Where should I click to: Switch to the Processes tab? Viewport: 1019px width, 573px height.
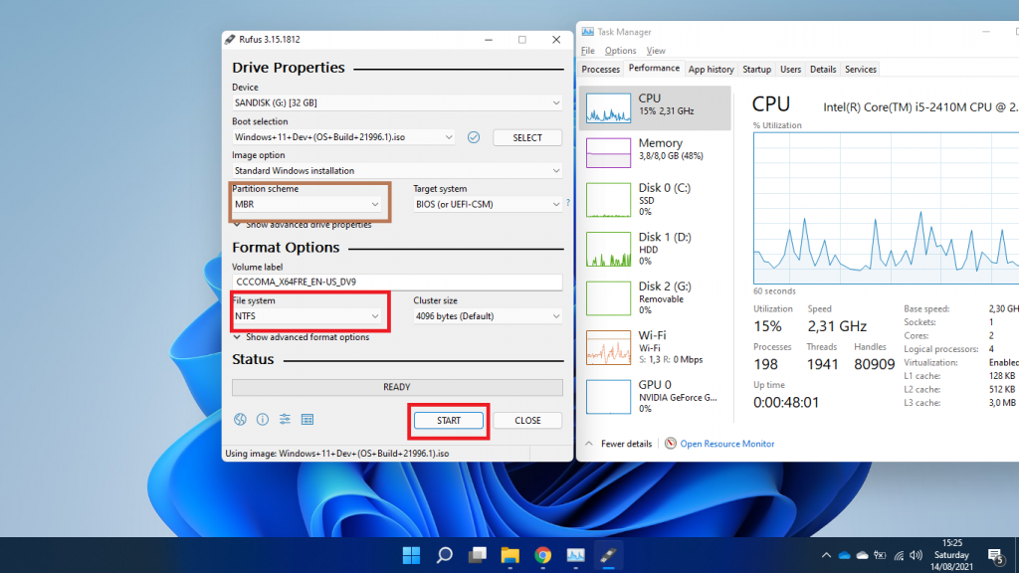(x=600, y=70)
